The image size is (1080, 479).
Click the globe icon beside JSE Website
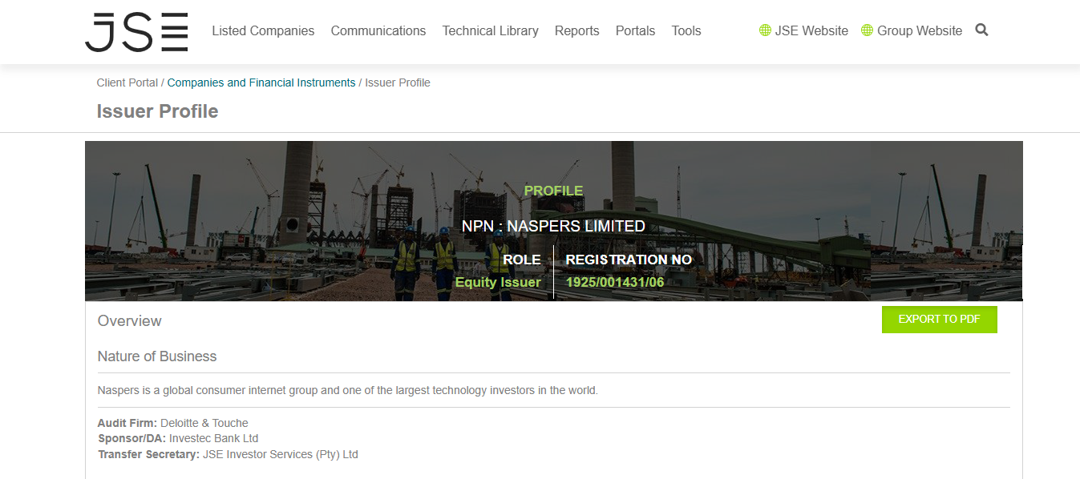click(x=765, y=30)
